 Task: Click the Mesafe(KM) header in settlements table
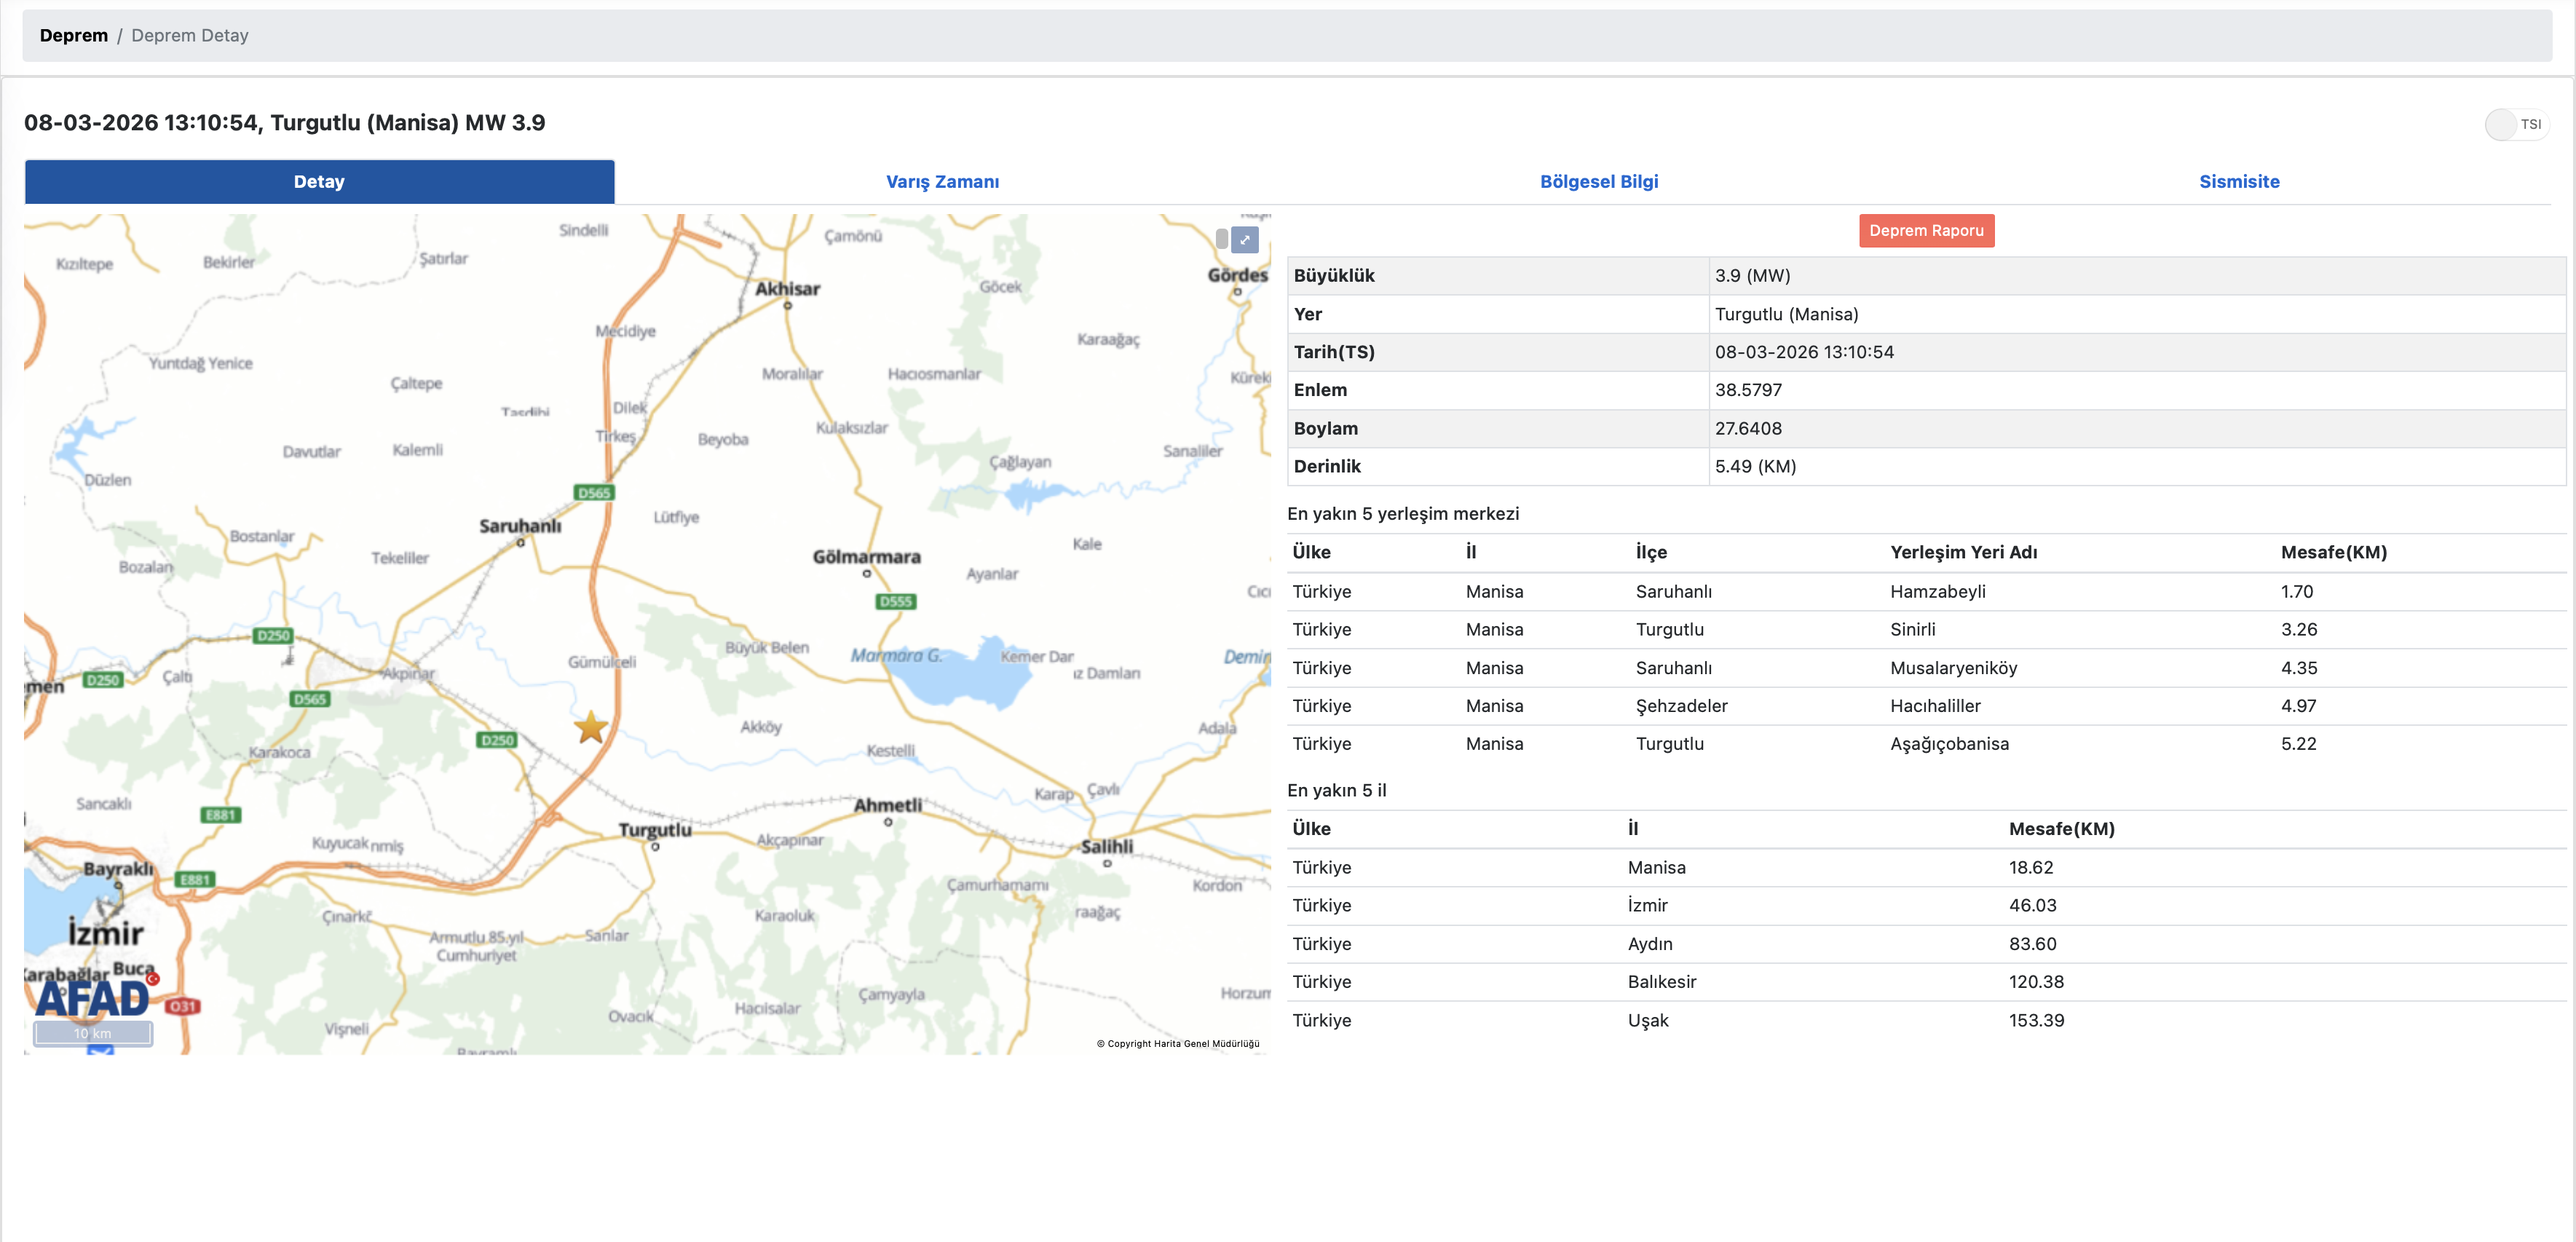coord(2333,553)
